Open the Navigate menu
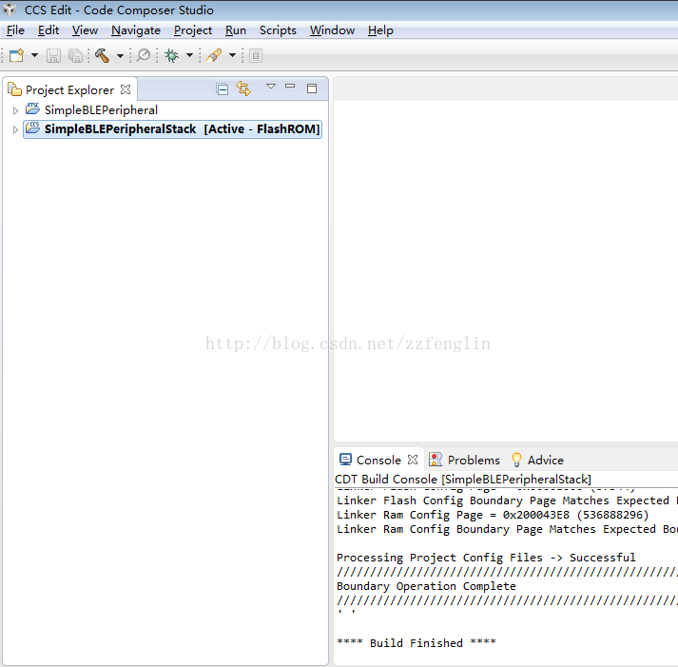The image size is (678, 667). pyautogui.click(x=136, y=30)
